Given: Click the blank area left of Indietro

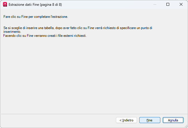Looking at the screenshot, I should (x=58, y=120).
